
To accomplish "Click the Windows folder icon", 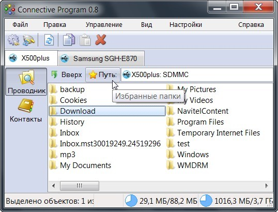I will coord(171,154).
